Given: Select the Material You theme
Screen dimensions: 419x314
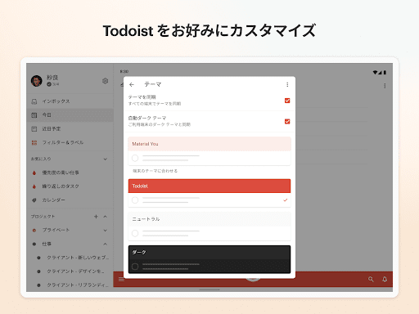Looking at the screenshot, I should pos(209,151).
